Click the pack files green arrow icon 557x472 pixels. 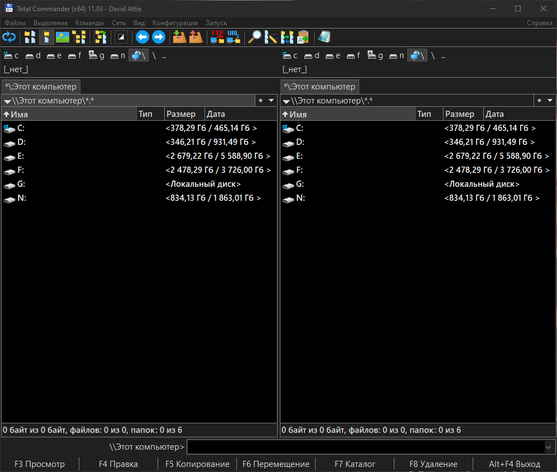click(x=179, y=37)
